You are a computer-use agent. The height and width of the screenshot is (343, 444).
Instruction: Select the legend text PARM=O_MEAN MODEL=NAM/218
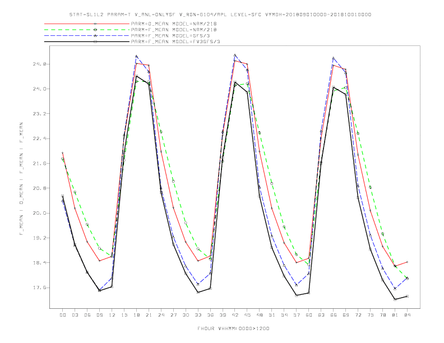[174, 24]
